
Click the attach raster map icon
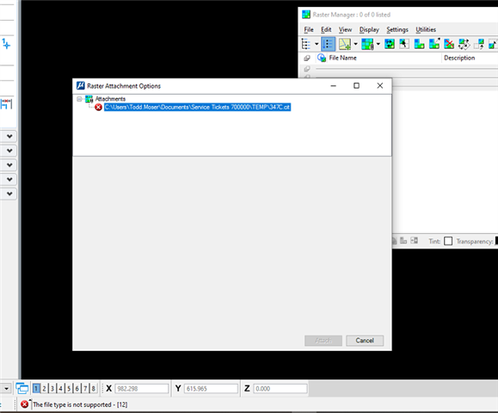345,44
